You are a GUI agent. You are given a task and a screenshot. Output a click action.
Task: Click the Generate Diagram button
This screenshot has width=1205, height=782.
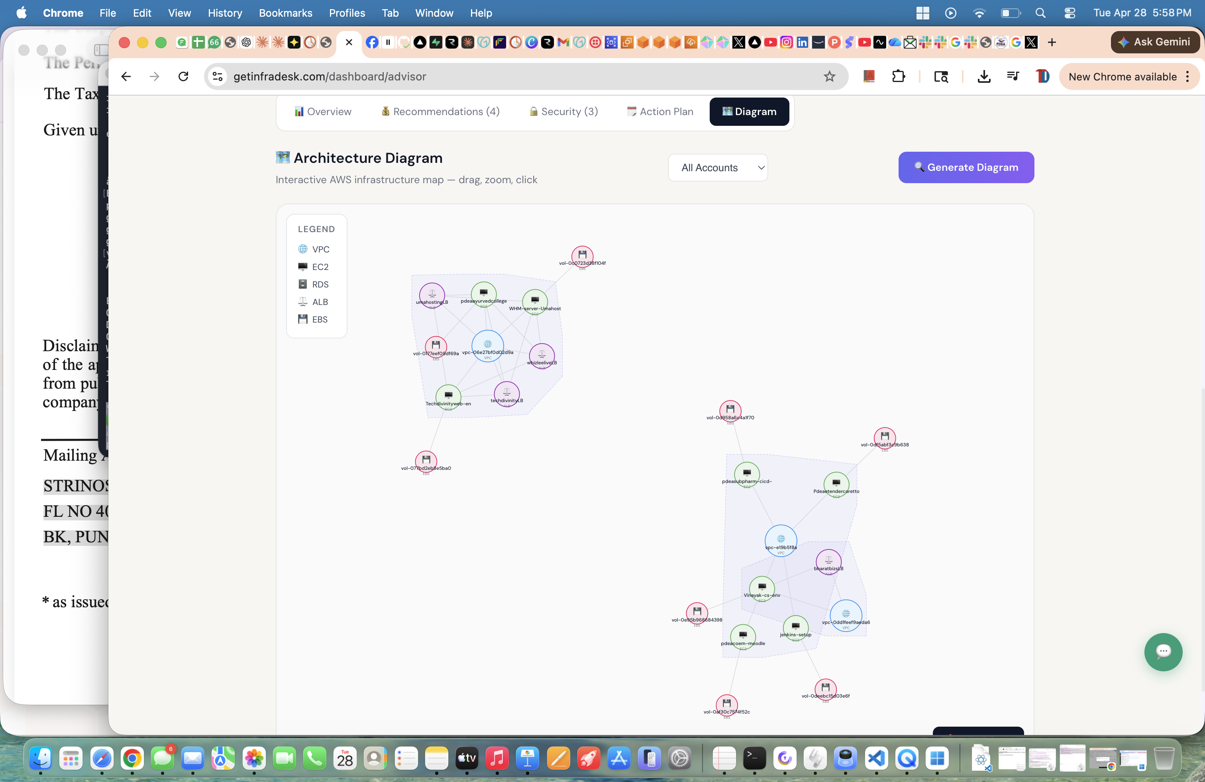click(x=966, y=167)
